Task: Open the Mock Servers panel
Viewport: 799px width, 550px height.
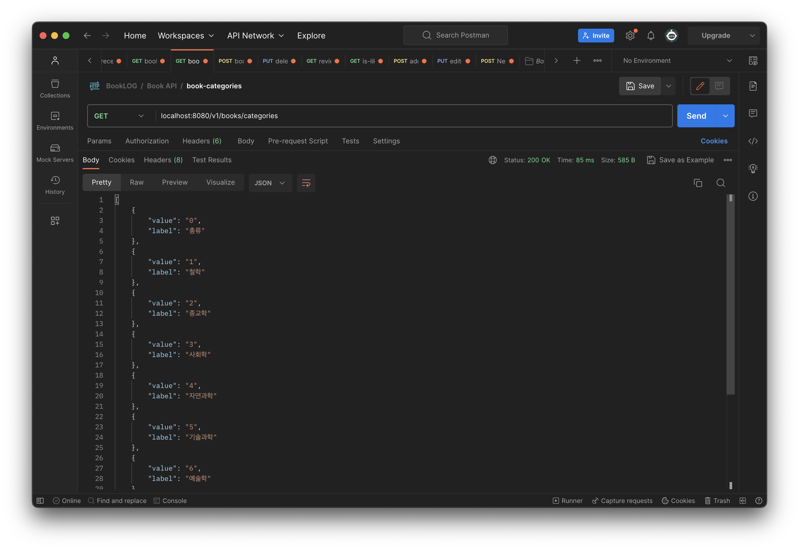Action: coord(55,153)
